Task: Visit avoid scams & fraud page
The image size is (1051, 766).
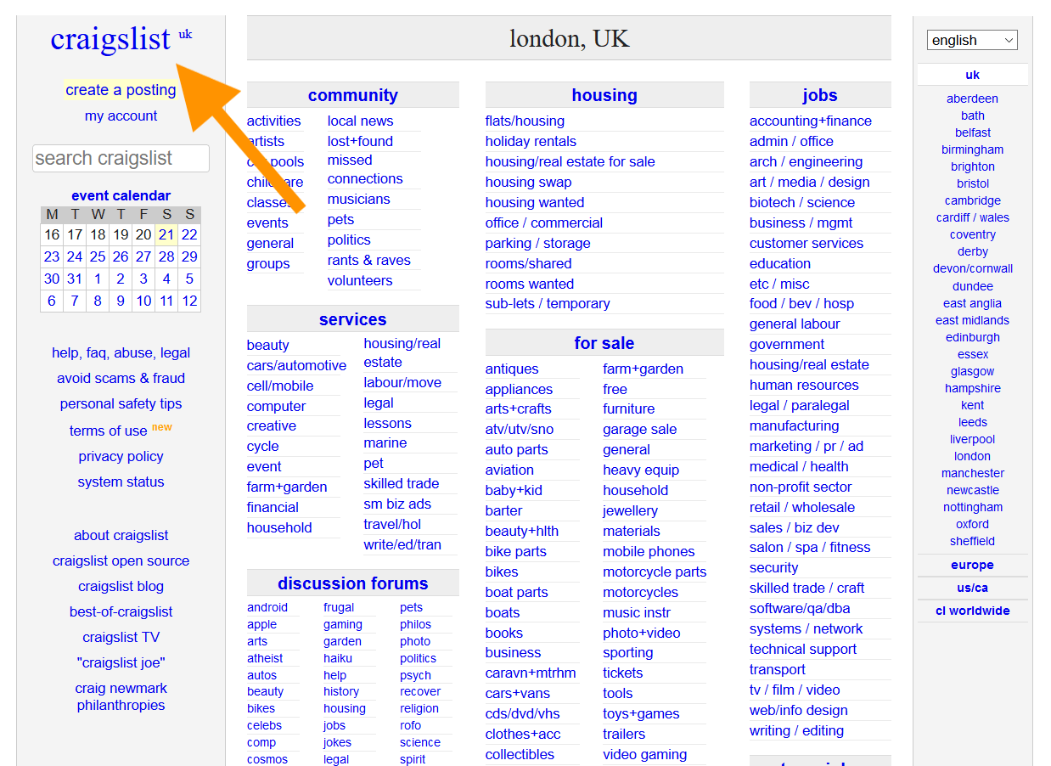Action: 121,378
